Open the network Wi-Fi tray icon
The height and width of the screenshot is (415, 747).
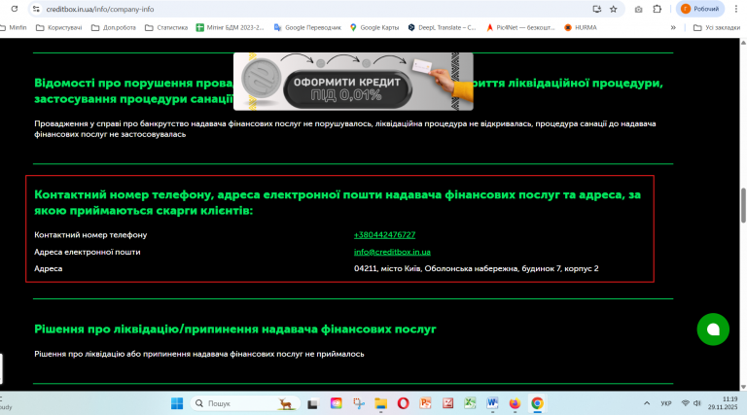[686, 403]
